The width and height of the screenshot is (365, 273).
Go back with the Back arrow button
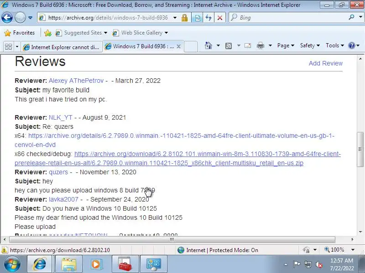[x=7, y=18]
